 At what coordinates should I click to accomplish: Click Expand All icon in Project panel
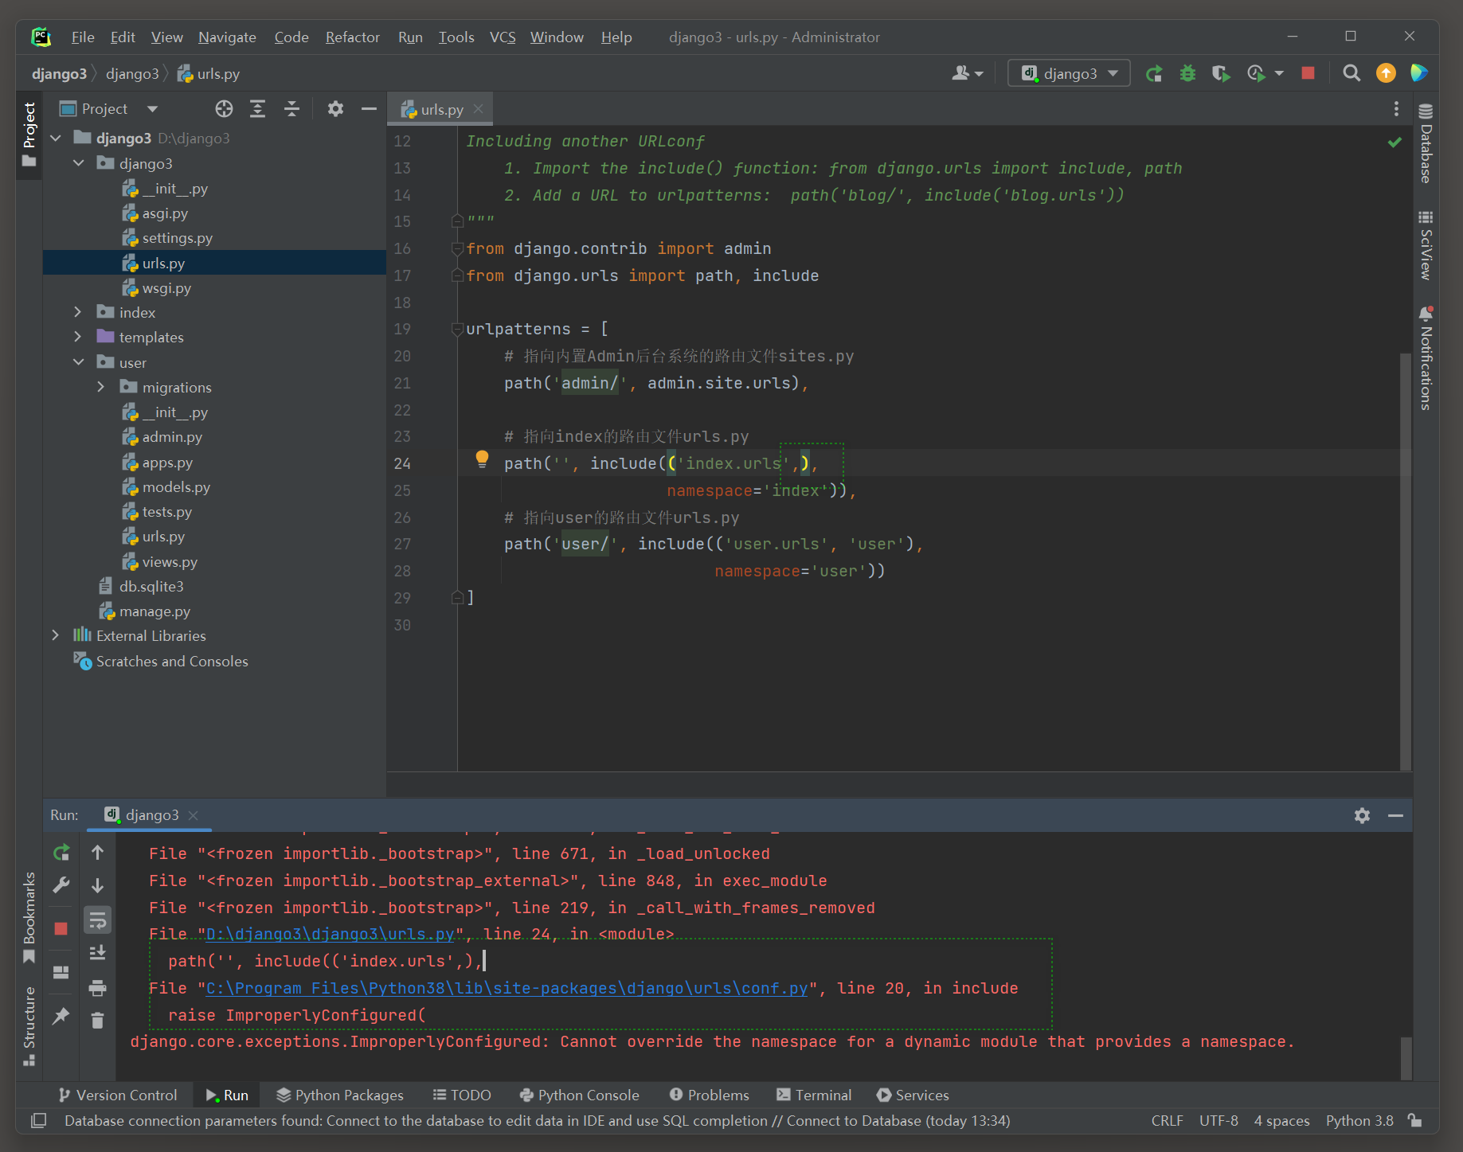(x=257, y=109)
